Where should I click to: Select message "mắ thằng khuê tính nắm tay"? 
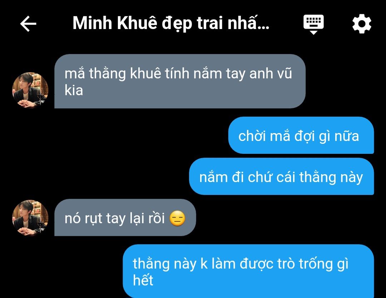click(x=180, y=81)
